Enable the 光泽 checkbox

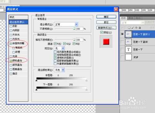pyautogui.click(x=11, y=57)
